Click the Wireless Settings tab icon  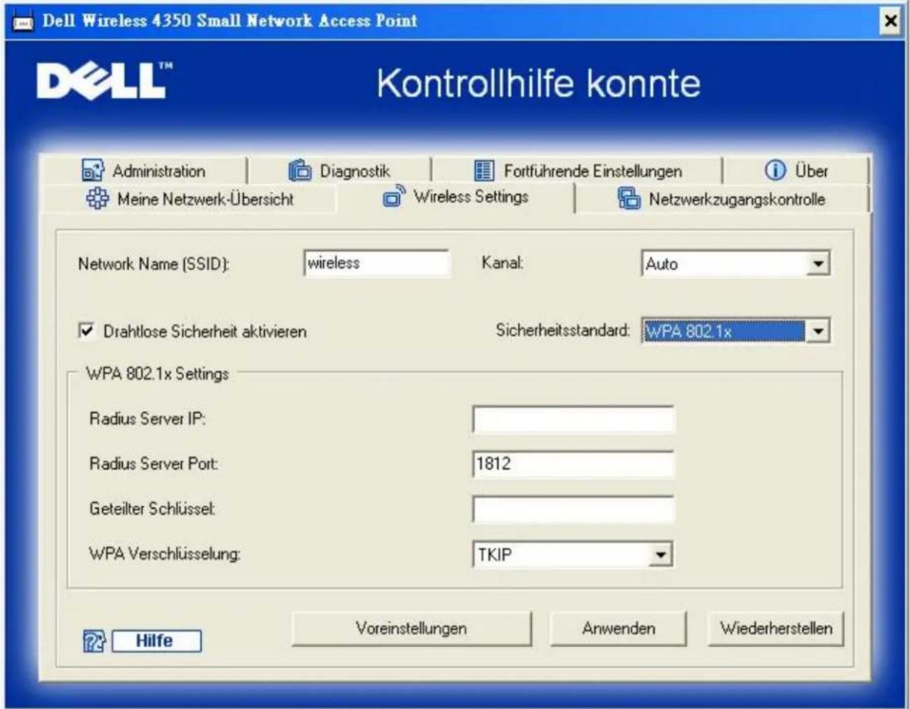click(x=393, y=197)
